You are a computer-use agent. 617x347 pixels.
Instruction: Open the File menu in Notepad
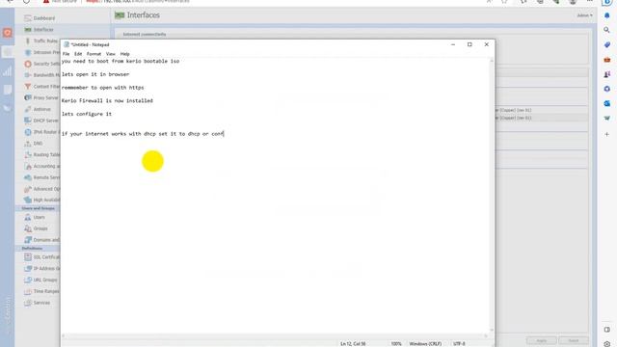point(66,54)
